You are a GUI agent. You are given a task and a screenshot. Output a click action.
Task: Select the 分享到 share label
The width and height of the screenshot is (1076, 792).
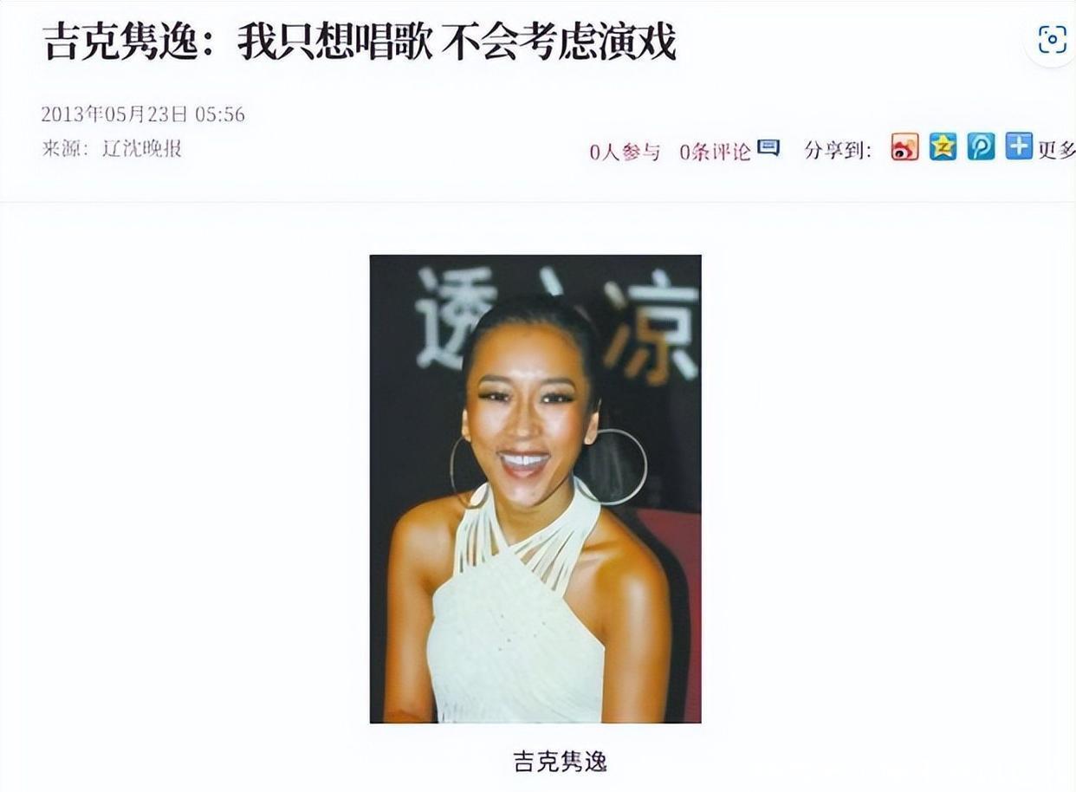(x=837, y=150)
